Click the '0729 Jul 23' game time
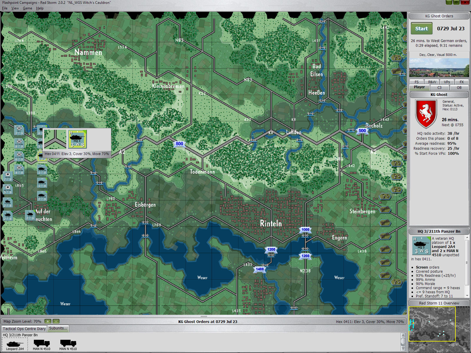This screenshot has width=471, height=353. (x=451, y=29)
